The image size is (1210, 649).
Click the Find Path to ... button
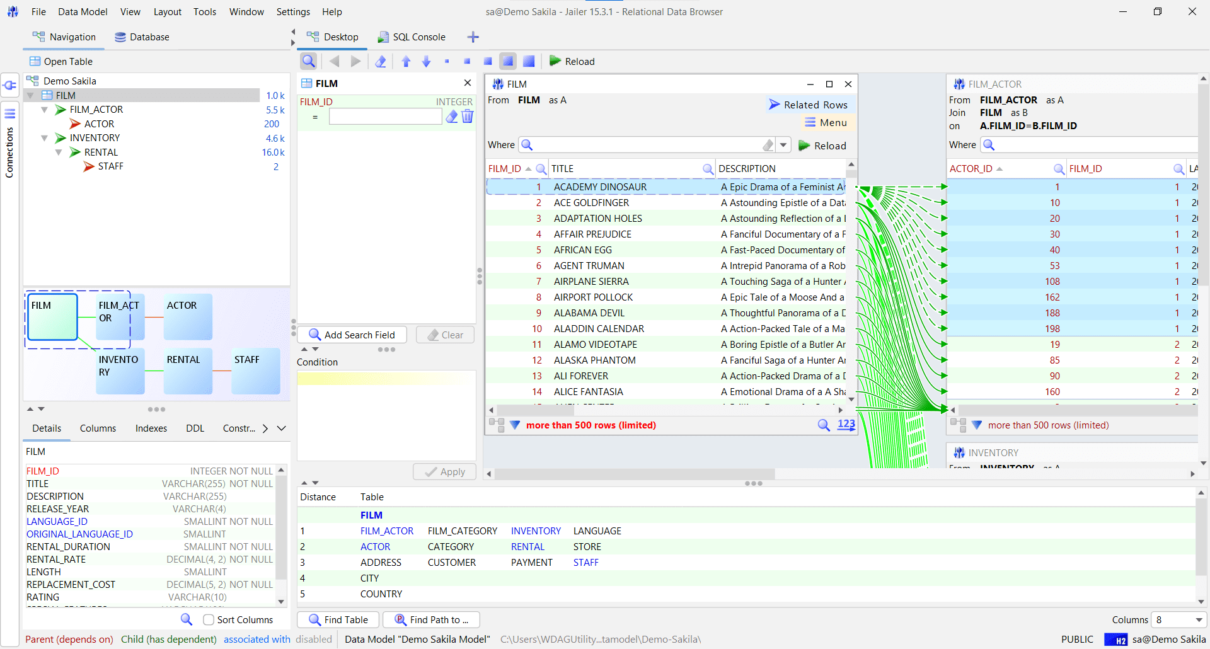coord(432,620)
